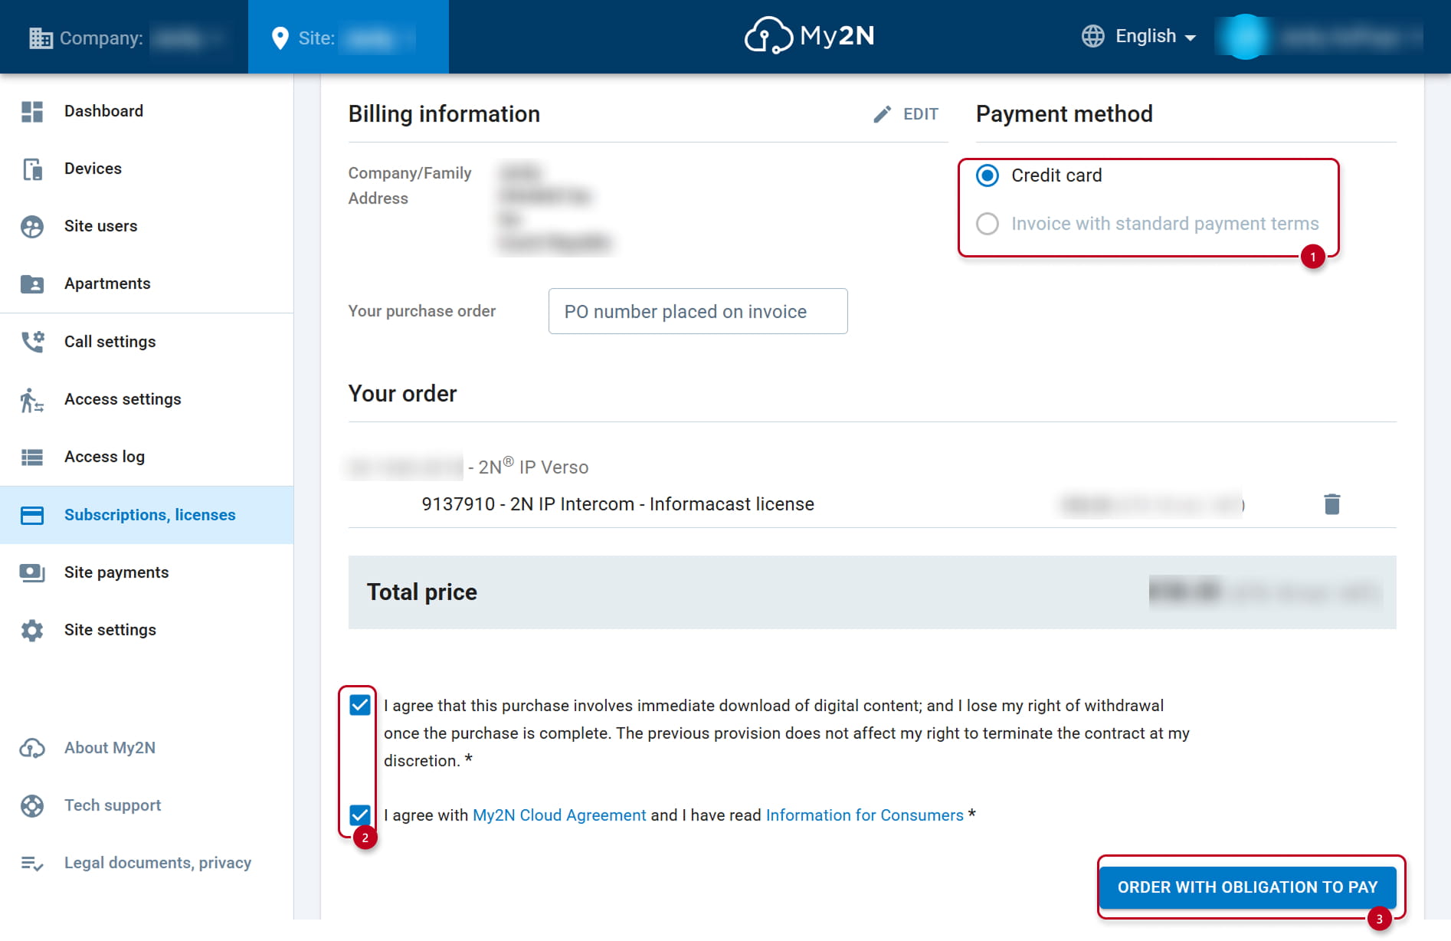Image resolution: width=1451 pixels, height=941 pixels.
Task: Click the Site payments icon
Action: [x=32, y=572]
